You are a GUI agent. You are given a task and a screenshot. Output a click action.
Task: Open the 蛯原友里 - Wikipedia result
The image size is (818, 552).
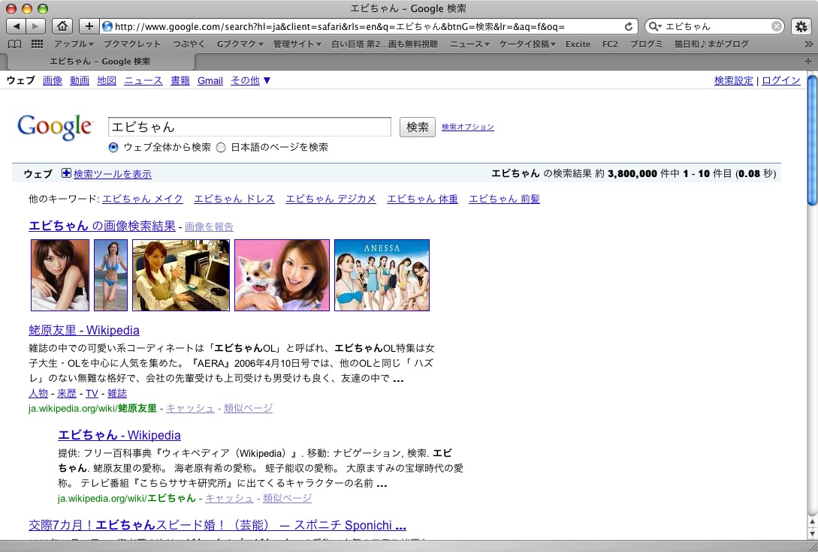click(x=84, y=330)
